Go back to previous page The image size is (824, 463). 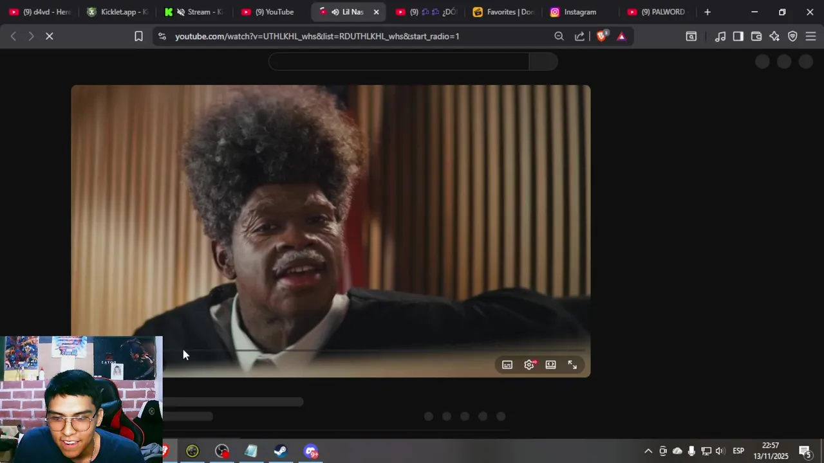[13, 37]
